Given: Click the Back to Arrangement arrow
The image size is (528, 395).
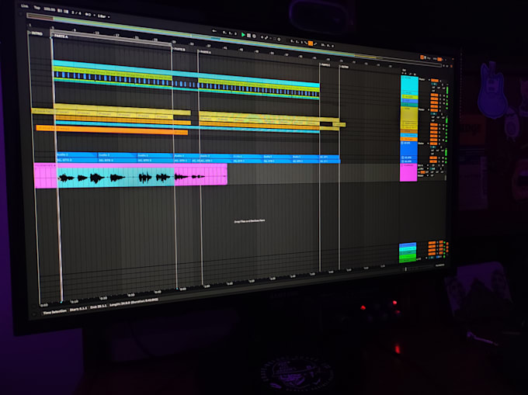Looking at the screenshot, I should [214, 31].
